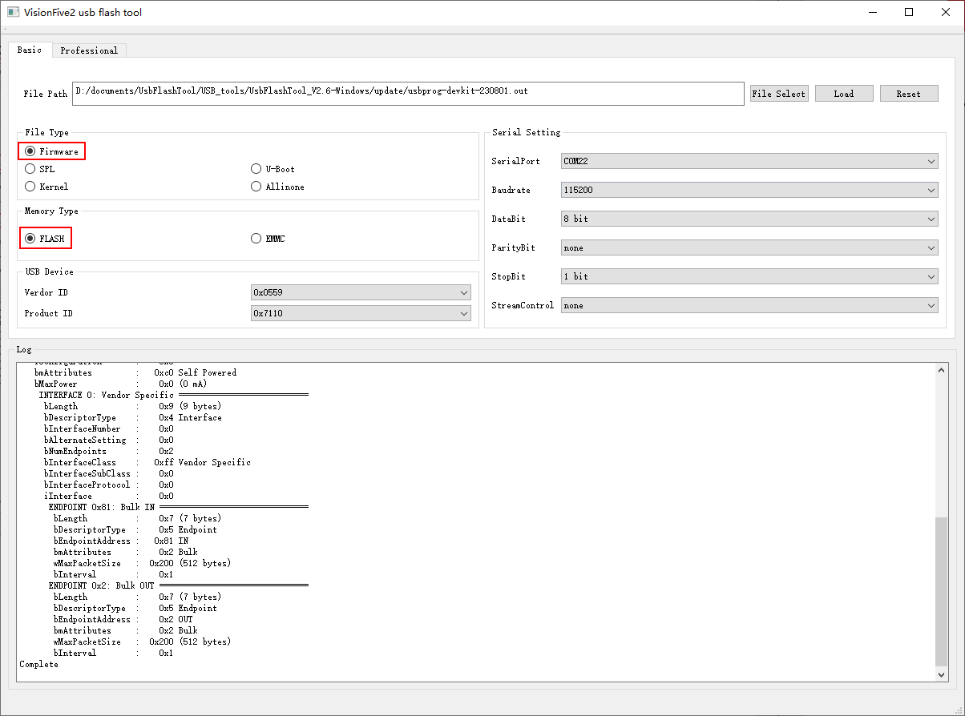Select the U-Boot file type radio button
Screen dimensions: 965x716
tap(273, 169)
